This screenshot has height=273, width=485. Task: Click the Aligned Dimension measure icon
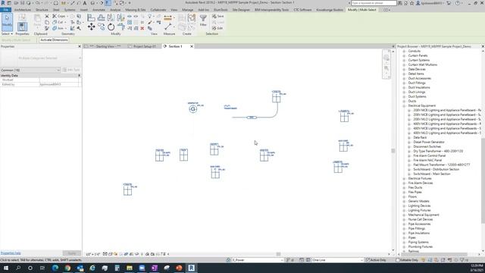point(167,18)
